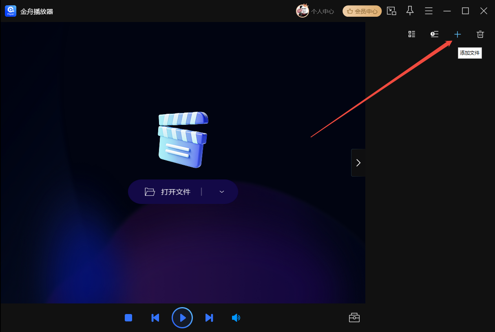
Task: Click the 金舟播放器 app logo
Action: click(x=11, y=11)
